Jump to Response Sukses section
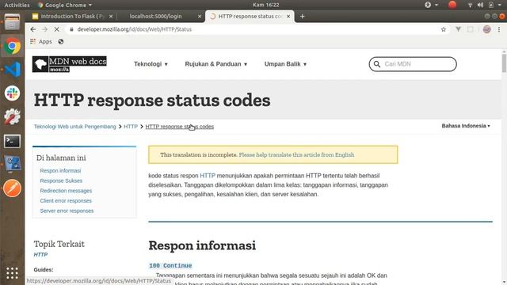507x285 pixels. coord(61,180)
